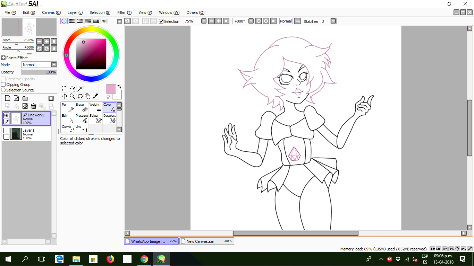474x266 pixels.
Task: Choose the lasso selection tool
Action: tap(73, 89)
